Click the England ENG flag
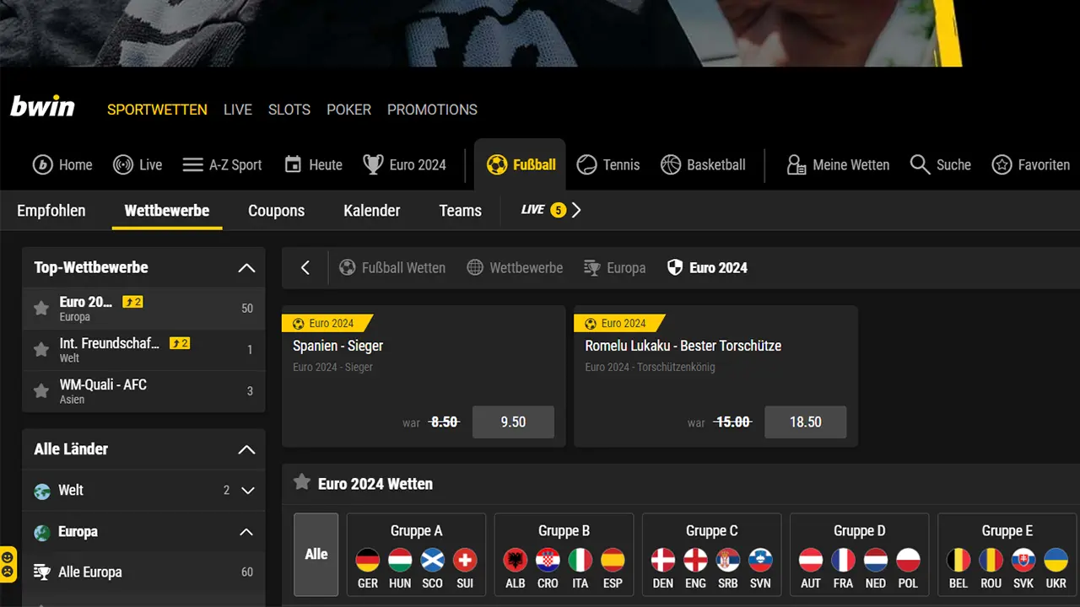Screen dimensions: 1080x607 (695, 560)
